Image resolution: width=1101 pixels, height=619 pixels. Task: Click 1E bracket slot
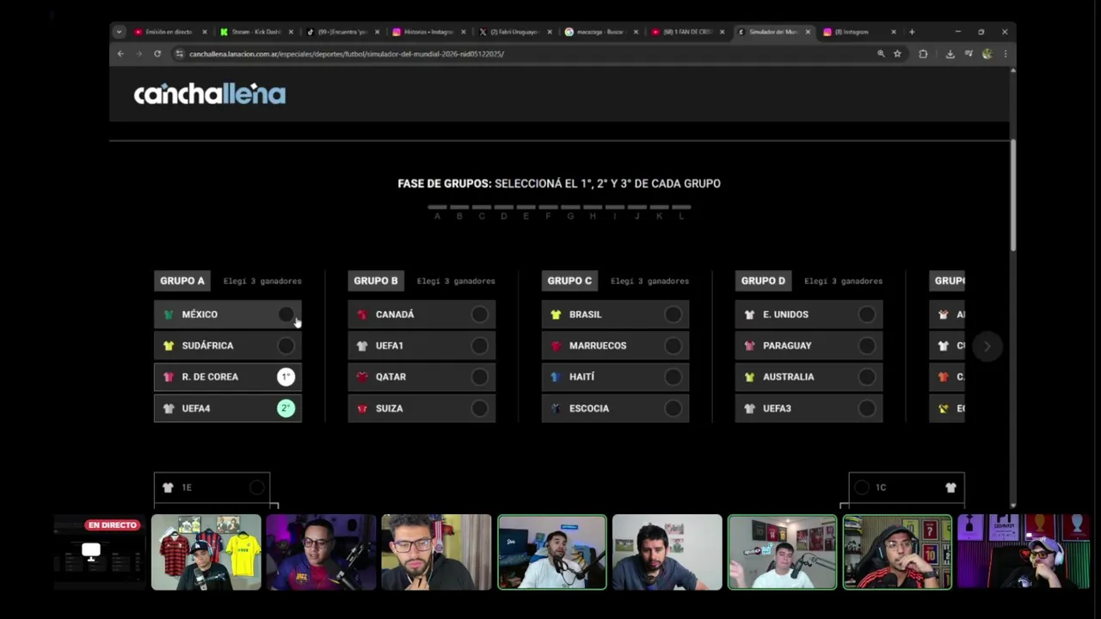point(212,487)
